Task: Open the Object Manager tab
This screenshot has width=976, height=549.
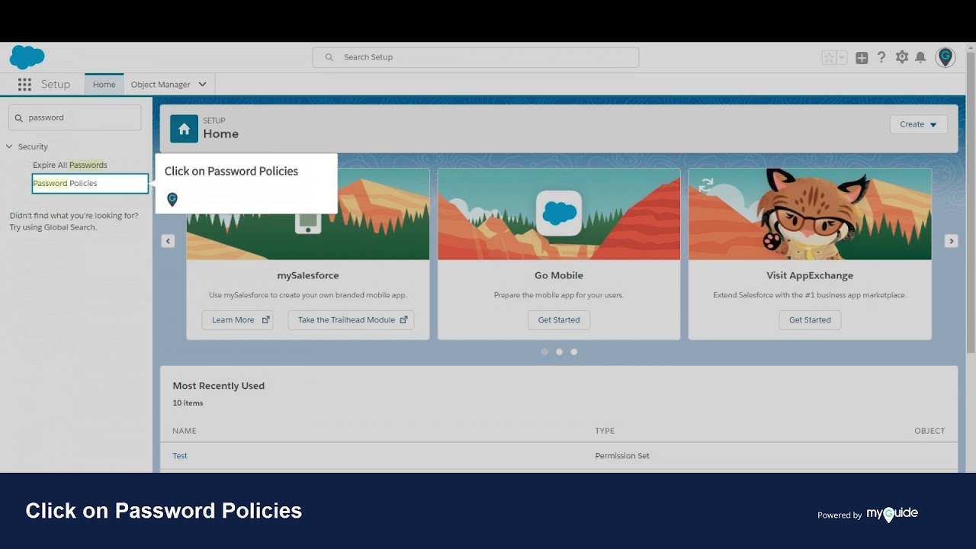Action: click(x=160, y=85)
